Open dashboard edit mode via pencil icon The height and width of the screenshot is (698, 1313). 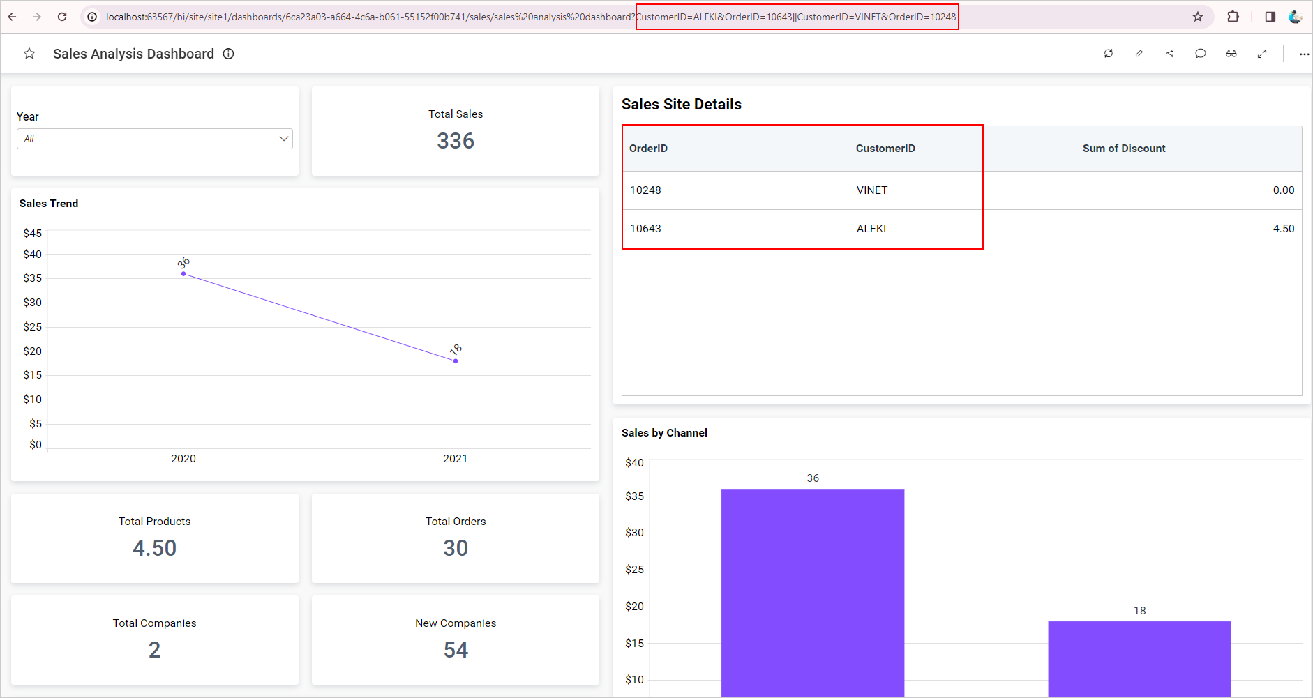(1139, 54)
